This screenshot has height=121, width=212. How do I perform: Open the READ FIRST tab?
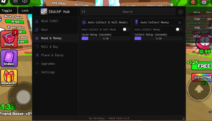coord(55,21)
